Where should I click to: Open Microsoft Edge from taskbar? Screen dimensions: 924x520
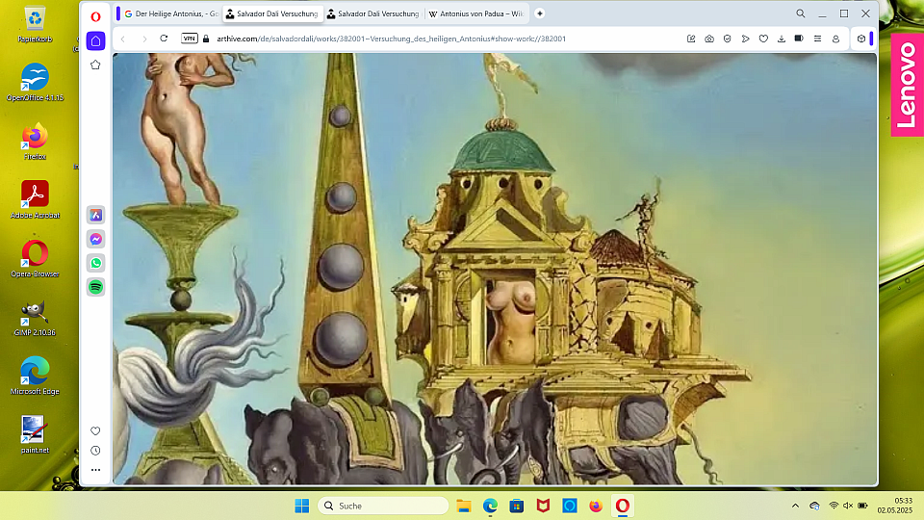490,506
